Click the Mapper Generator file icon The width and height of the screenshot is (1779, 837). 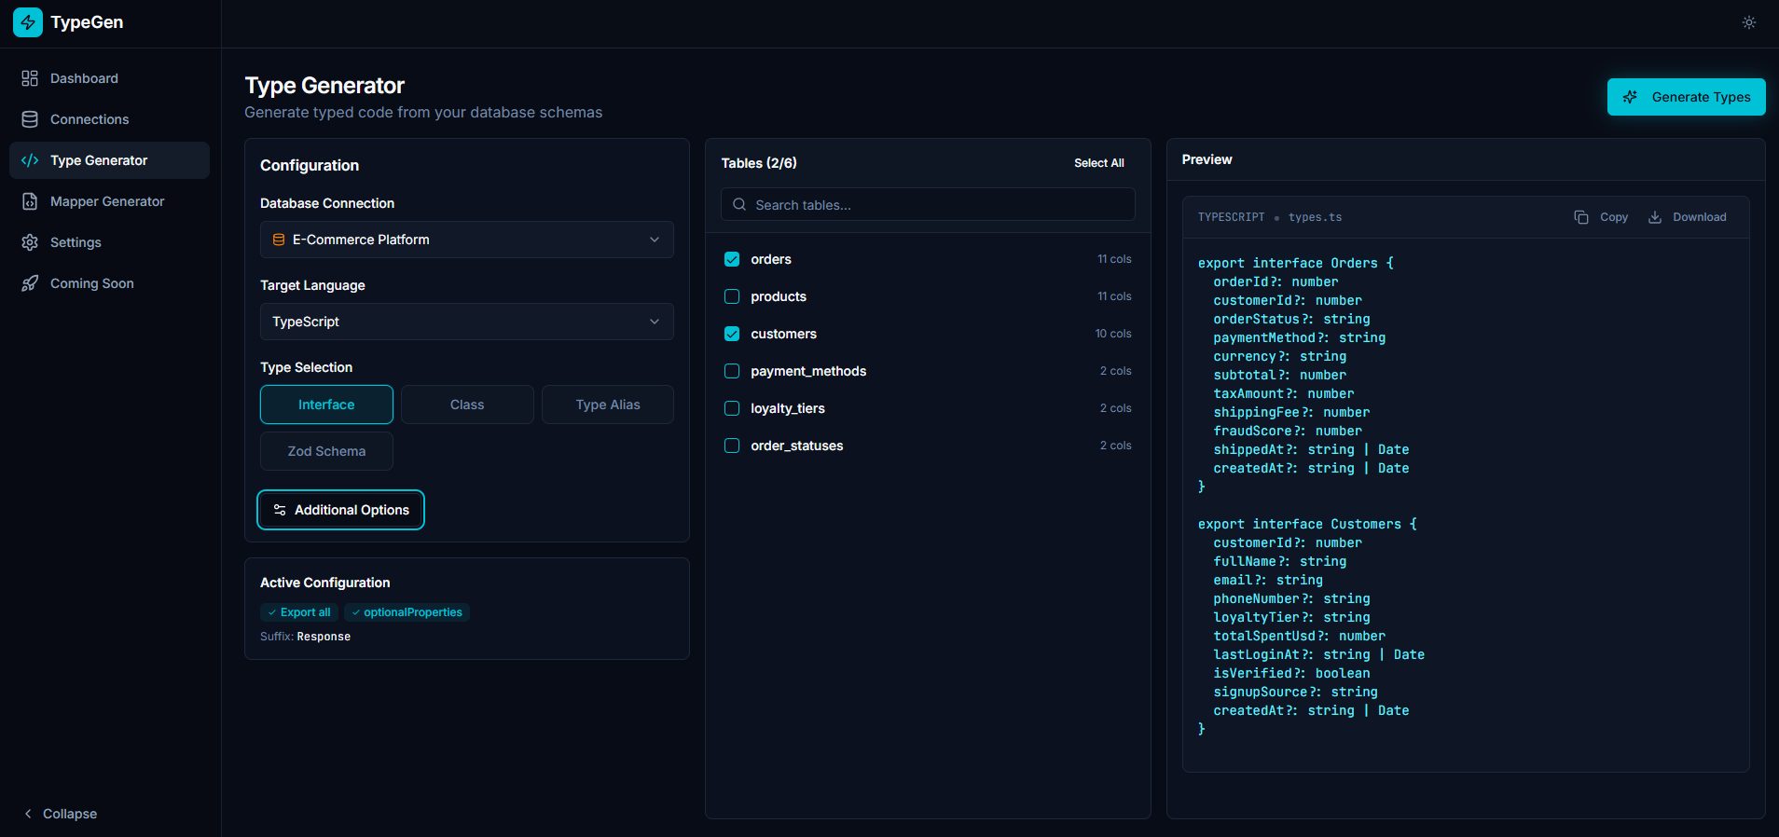[x=30, y=201]
